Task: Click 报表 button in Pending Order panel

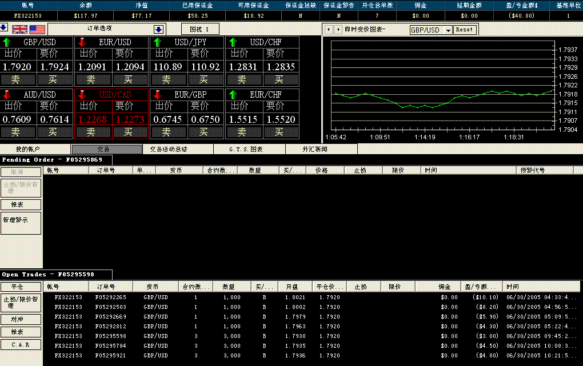Action: (x=21, y=204)
